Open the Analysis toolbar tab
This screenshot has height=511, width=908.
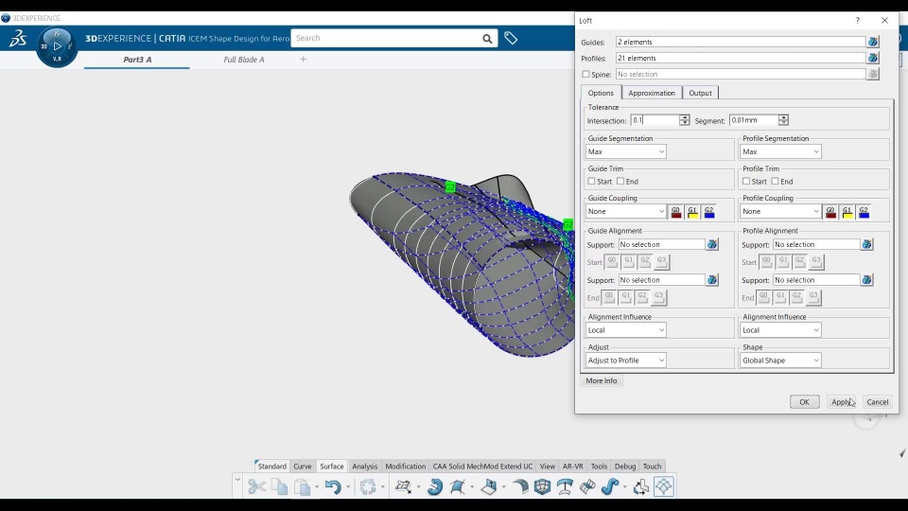click(x=364, y=467)
